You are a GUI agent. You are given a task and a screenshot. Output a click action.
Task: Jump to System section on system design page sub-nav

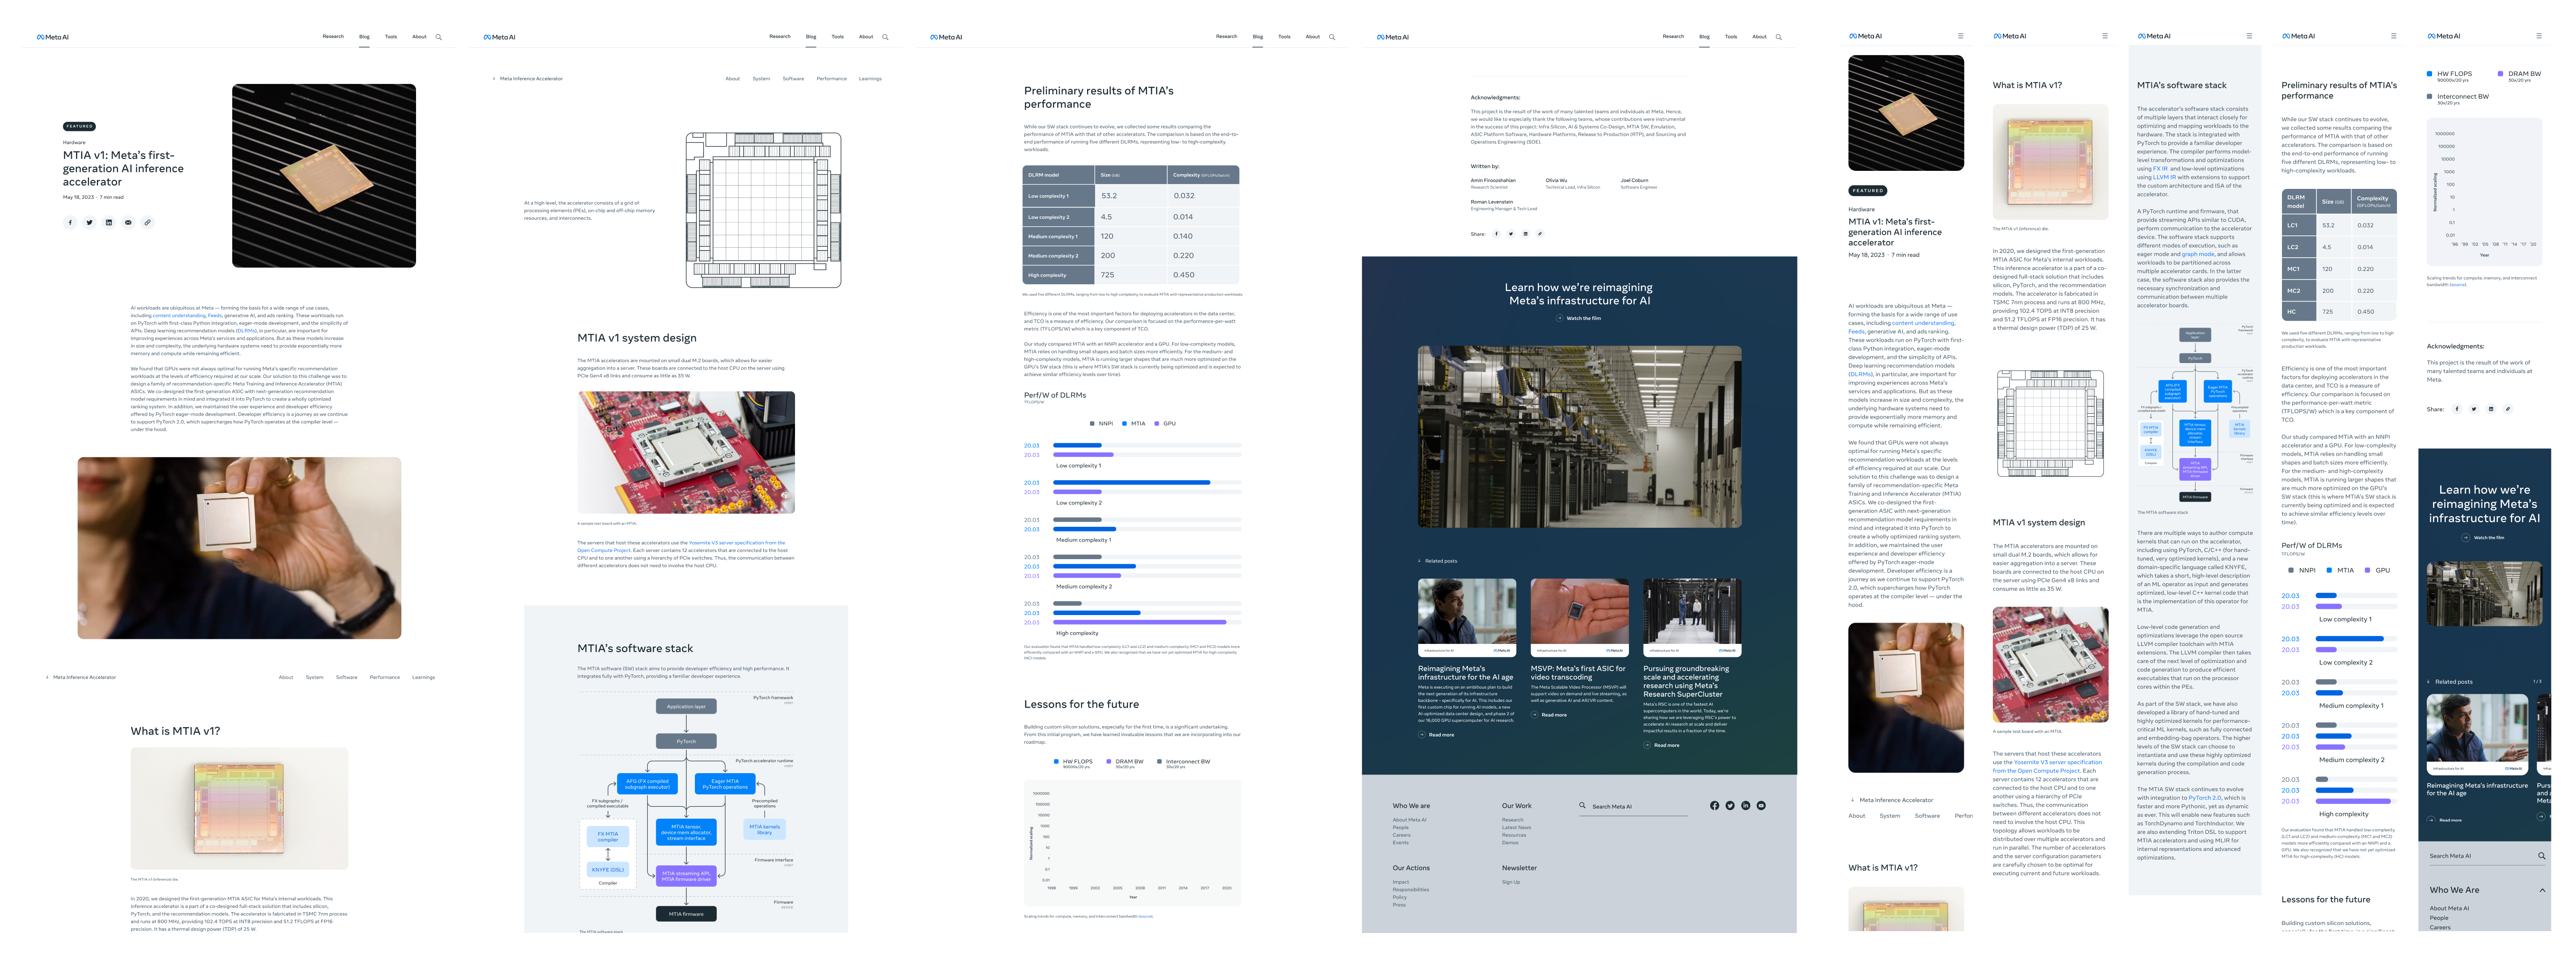[761, 79]
